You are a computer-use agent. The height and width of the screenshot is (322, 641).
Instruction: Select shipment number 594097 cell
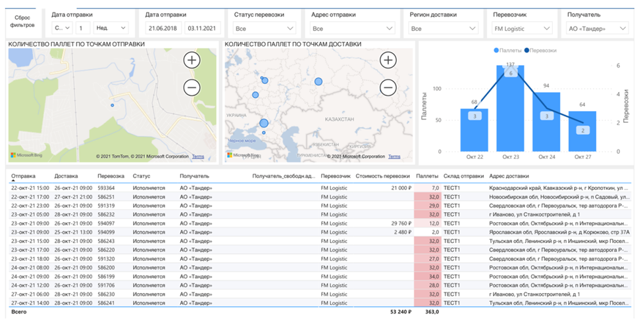coord(107,223)
